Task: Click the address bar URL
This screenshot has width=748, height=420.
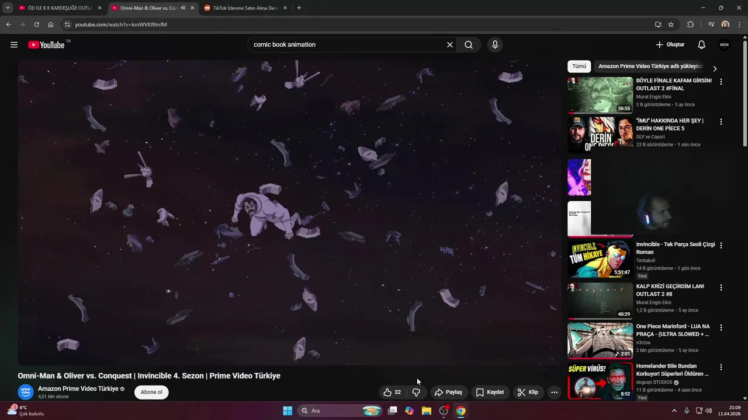Action: (120, 24)
